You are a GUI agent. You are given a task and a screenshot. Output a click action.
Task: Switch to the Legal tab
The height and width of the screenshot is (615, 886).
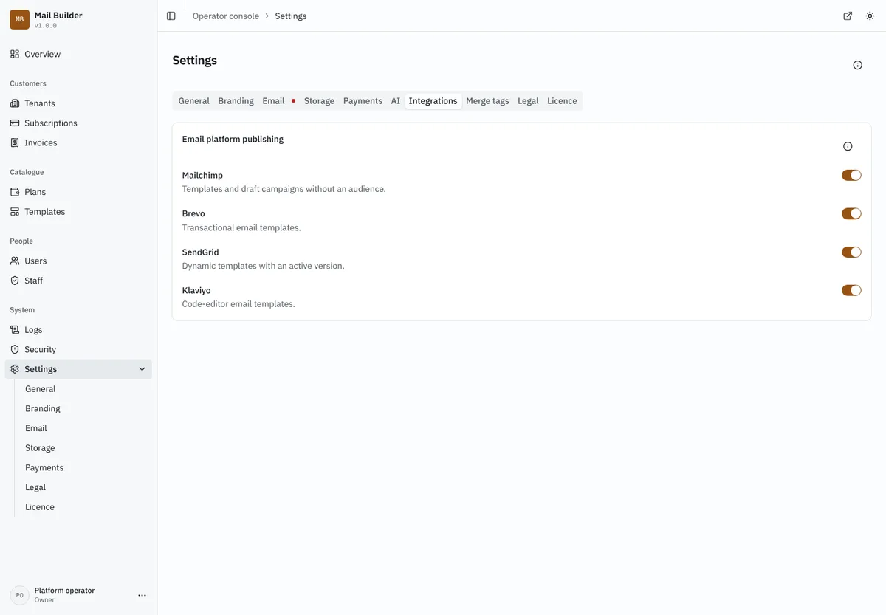click(528, 101)
